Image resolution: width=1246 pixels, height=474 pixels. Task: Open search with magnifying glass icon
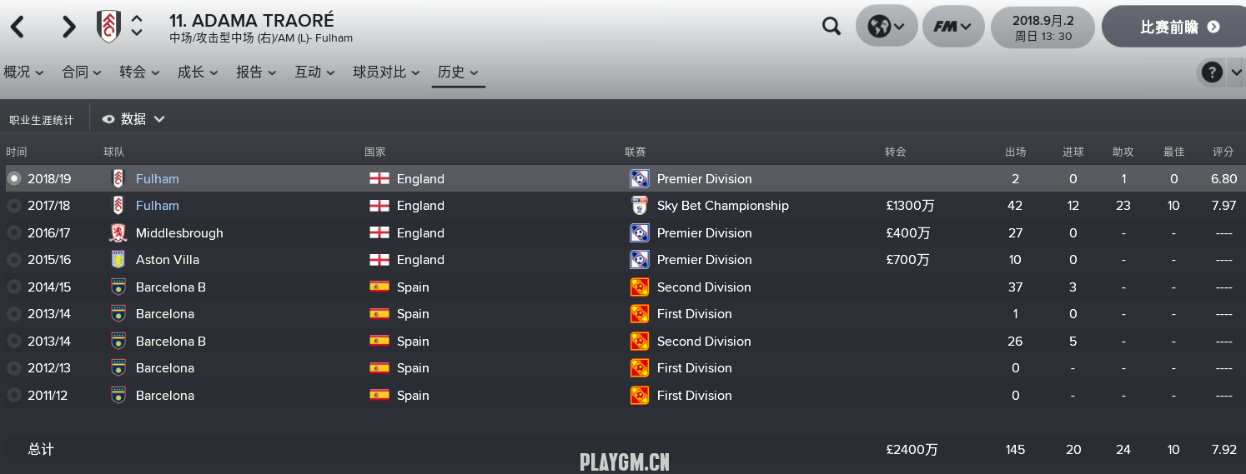click(x=832, y=27)
